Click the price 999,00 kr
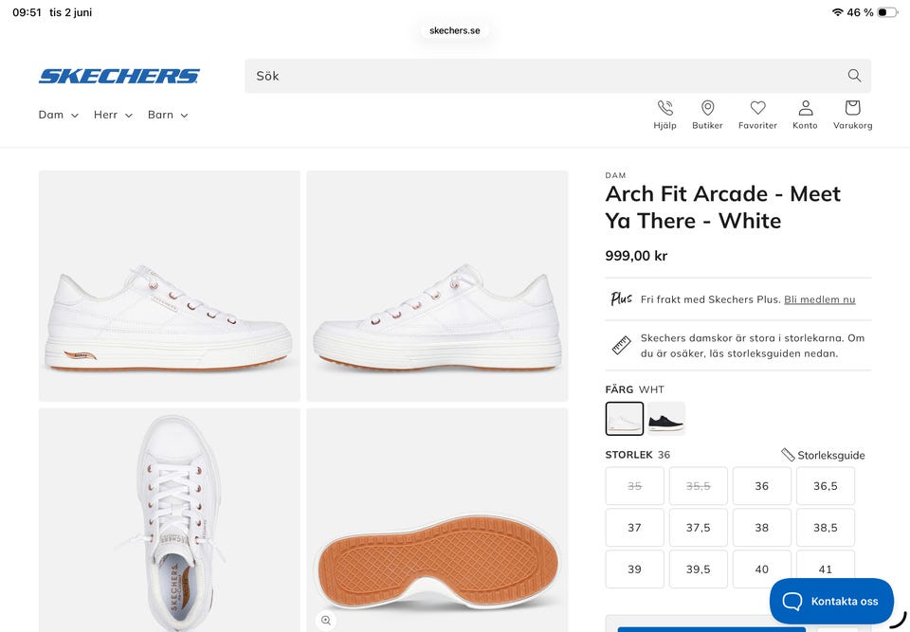 (636, 256)
